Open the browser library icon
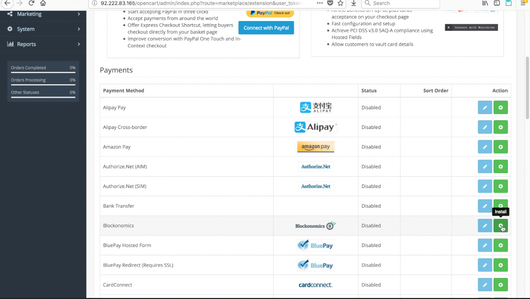This screenshot has height=299, width=530. [485, 3]
